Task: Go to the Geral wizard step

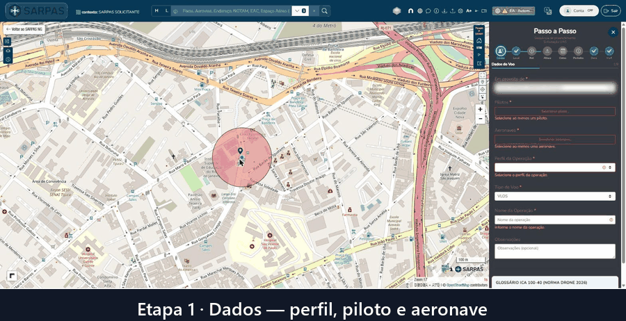Action: tap(501, 51)
